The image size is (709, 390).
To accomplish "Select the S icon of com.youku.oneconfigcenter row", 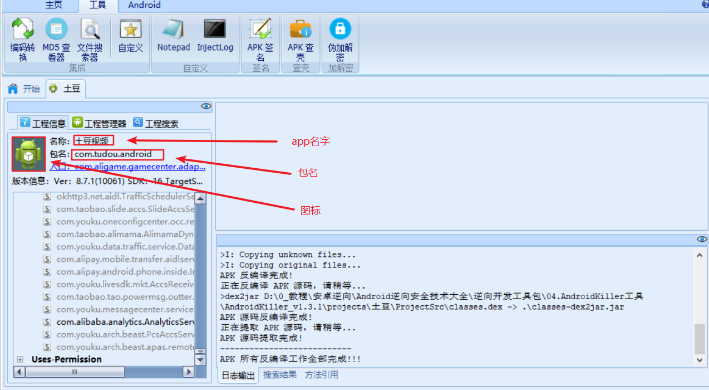I will (47, 222).
